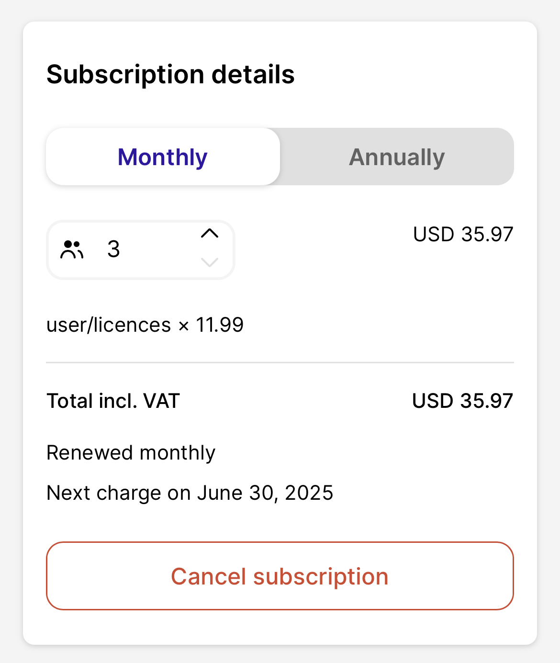Click the bold USD 35.97 total amount
Image resolution: width=560 pixels, height=663 pixels.
point(462,401)
